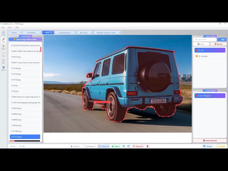Switch to Masked Segment View tab
This screenshot has width=228, height=171.
106,32
